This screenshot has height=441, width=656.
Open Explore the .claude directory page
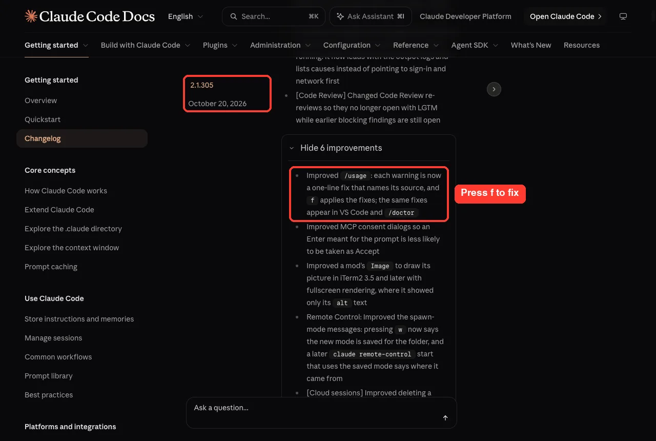pyautogui.click(x=73, y=229)
